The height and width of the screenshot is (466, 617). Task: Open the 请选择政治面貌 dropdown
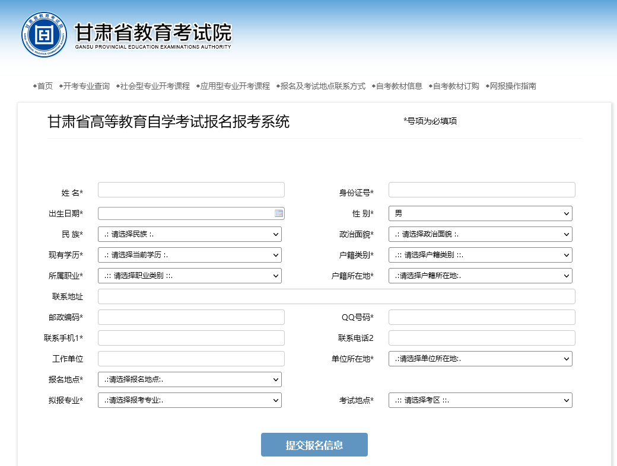(x=481, y=234)
